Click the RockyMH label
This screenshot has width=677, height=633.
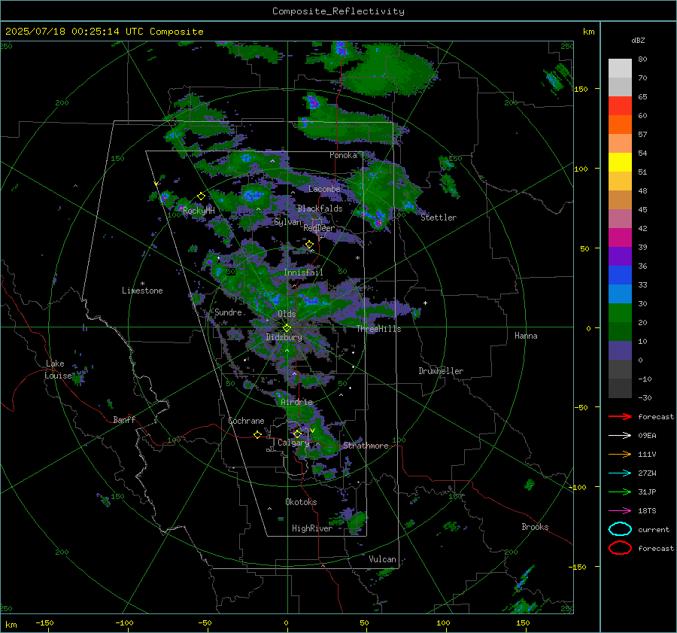click(199, 211)
